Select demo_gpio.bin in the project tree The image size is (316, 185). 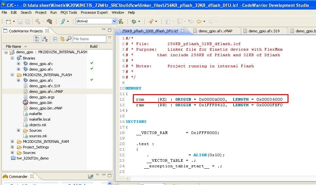(x=41, y=103)
